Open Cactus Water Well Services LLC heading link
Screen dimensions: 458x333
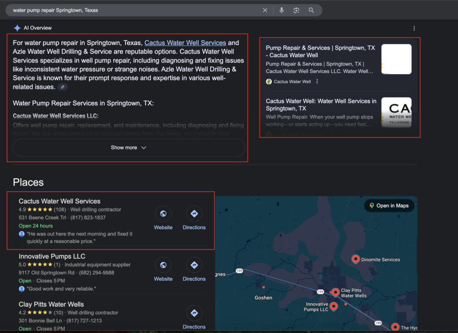pos(55,116)
